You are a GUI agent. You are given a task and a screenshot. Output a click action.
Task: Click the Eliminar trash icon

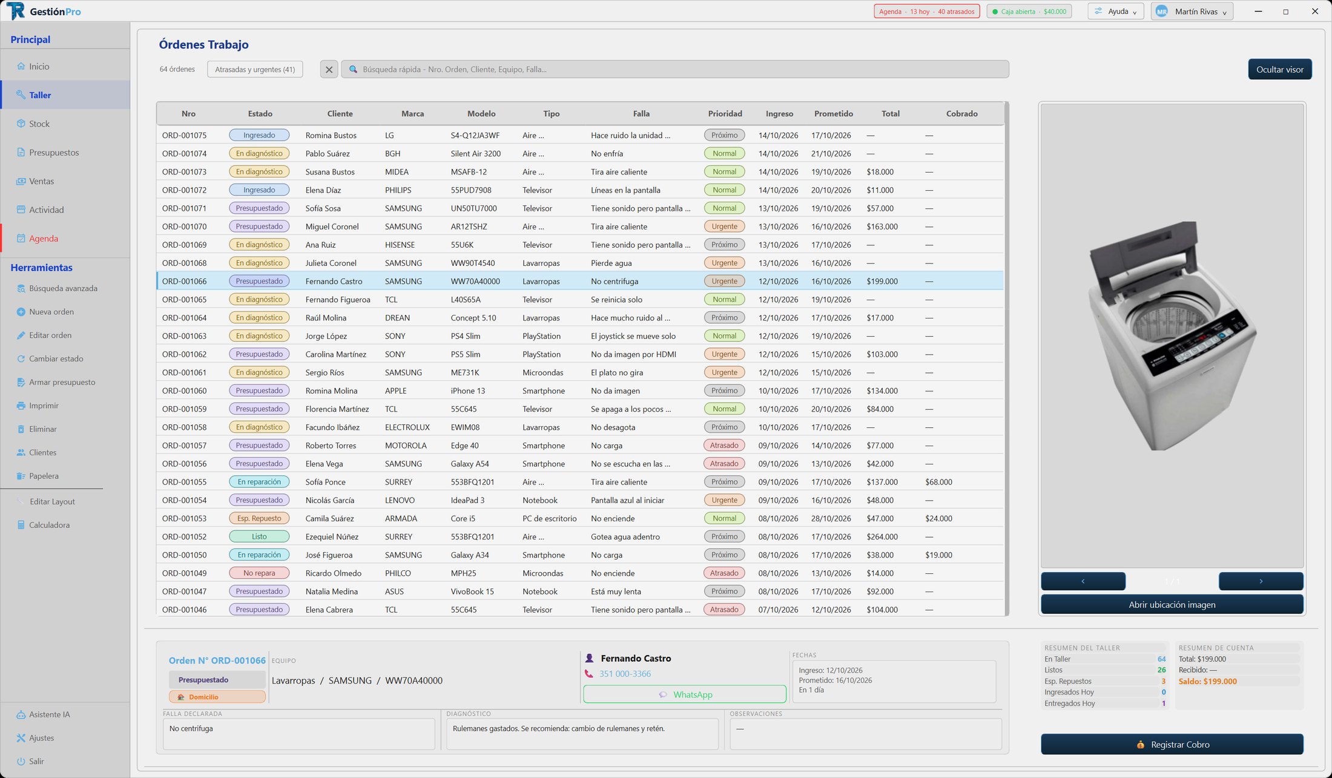[21, 429]
